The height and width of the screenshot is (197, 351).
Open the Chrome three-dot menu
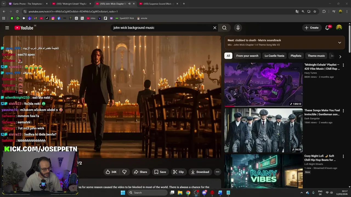347,11
